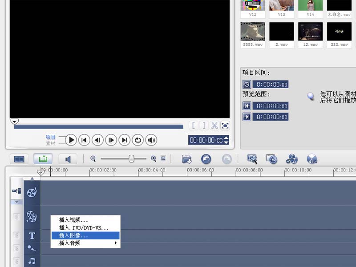356x267 pixels.
Task: Open insert media files folder button
Action: click(186, 159)
